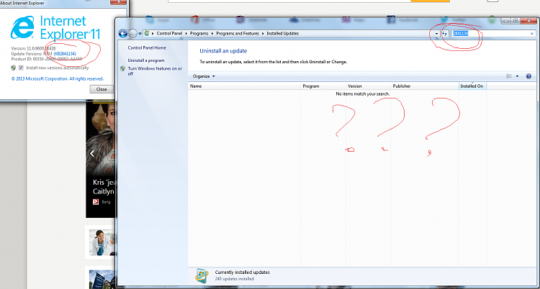Click the 'Version: 11.0.9600' text line
Viewport: 540px width, 289px height.
tap(33, 48)
